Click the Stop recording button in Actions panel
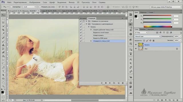 102,83
